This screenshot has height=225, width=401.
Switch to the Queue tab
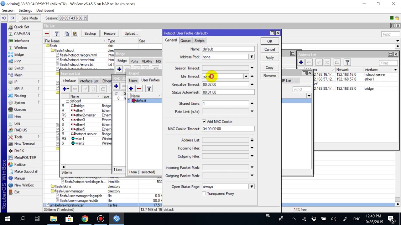(185, 41)
